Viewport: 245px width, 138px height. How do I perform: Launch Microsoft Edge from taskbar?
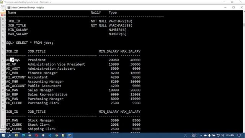coord(23,135)
